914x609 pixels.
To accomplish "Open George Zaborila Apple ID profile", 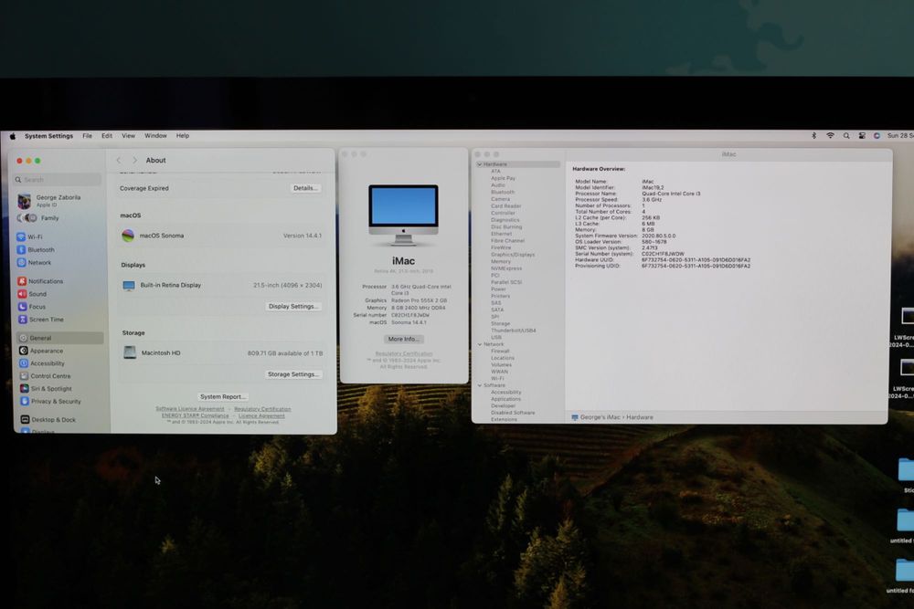I will pos(57,201).
